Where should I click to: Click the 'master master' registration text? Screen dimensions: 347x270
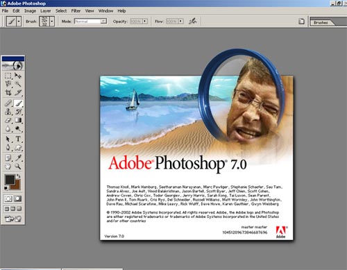254,227
